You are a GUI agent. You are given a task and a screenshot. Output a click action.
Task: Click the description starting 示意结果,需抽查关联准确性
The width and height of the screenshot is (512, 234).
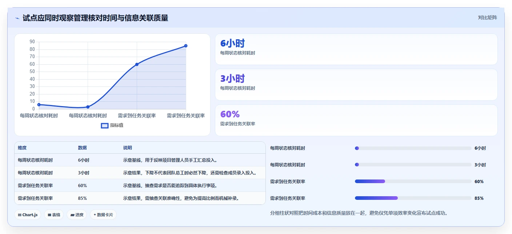(181, 198)
